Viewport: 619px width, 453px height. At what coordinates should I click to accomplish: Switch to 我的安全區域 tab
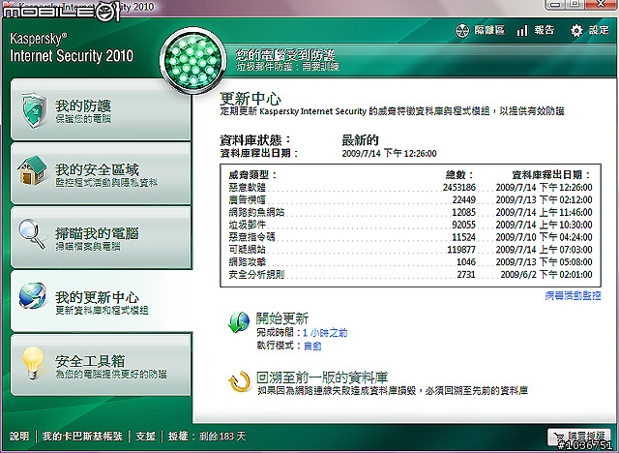[x=101, y=174]
